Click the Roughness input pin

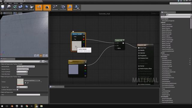click(x=139, y=55)
